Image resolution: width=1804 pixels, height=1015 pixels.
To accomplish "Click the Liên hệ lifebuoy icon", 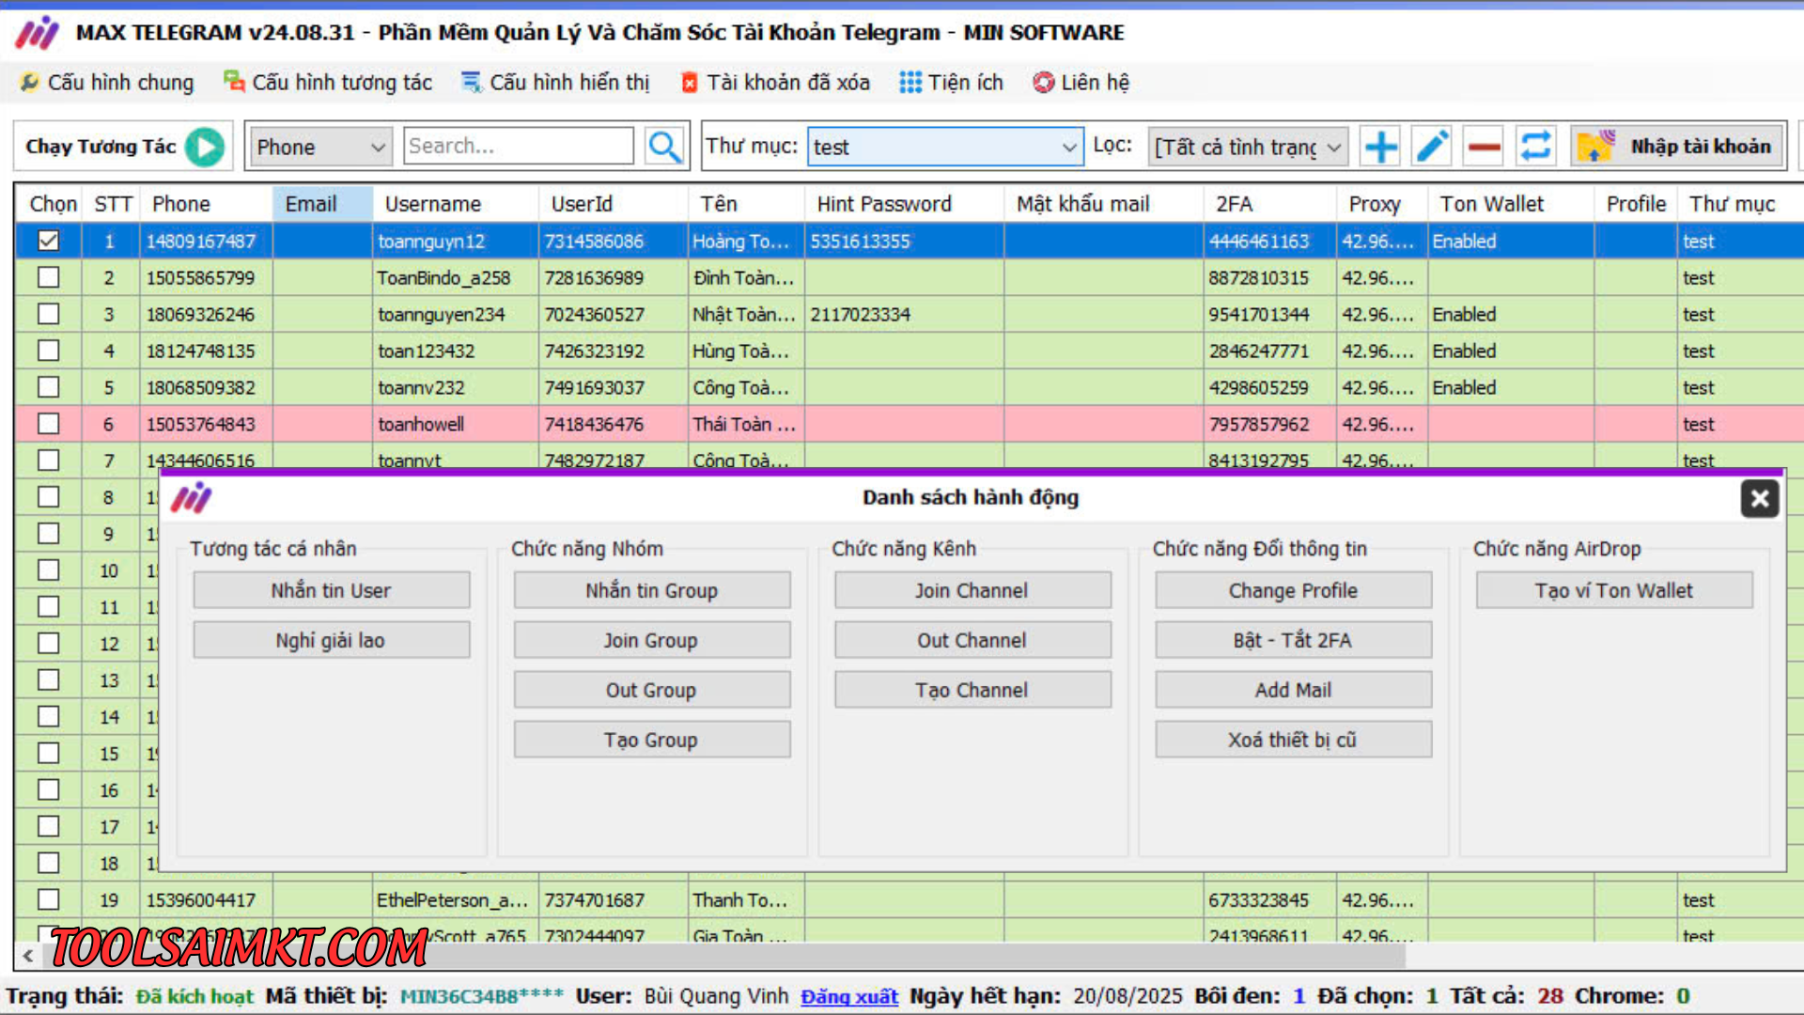I will 1043,83.
